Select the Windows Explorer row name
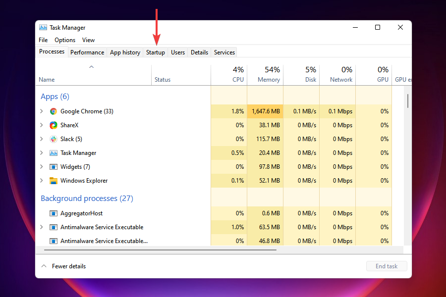The width and height of the screenshot is (446, 297). pos(84,181)
